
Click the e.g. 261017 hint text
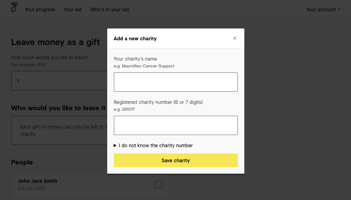coord(124,109)
